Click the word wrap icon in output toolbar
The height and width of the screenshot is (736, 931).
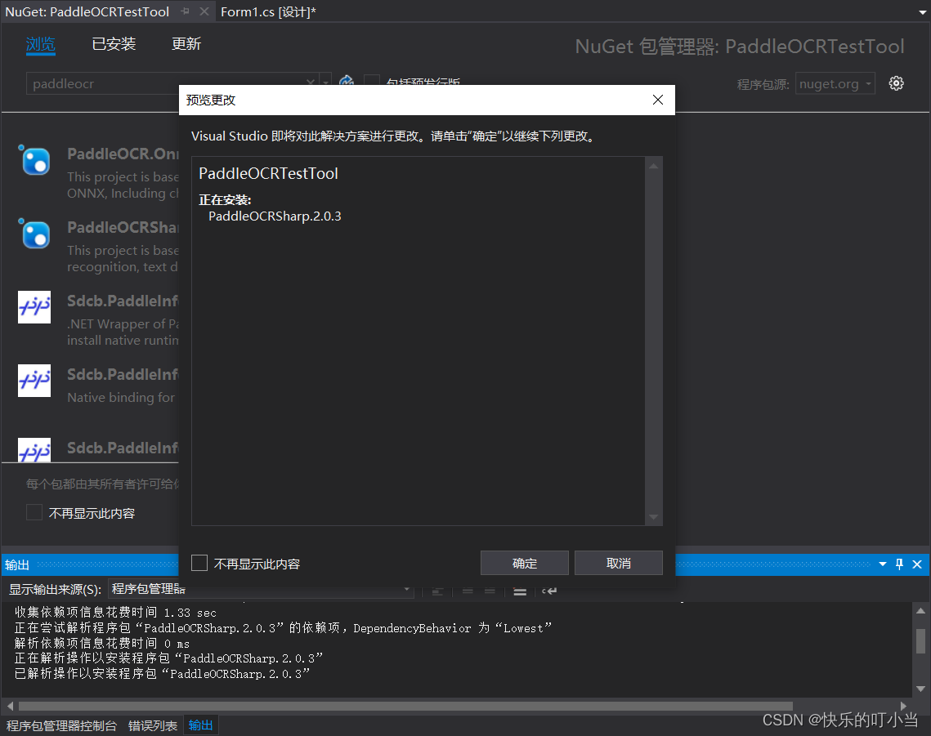point(548,591)
